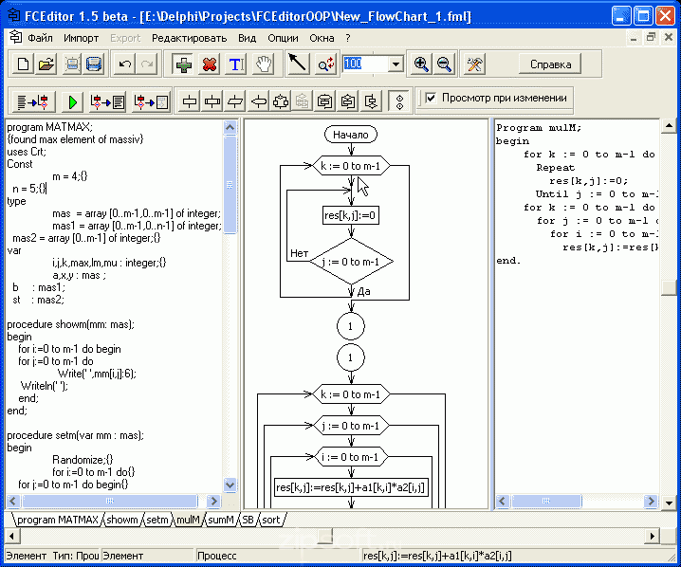Screen dimensions: 681x567
Task: Click the Начало block in the flowchart
Action: 350,135
